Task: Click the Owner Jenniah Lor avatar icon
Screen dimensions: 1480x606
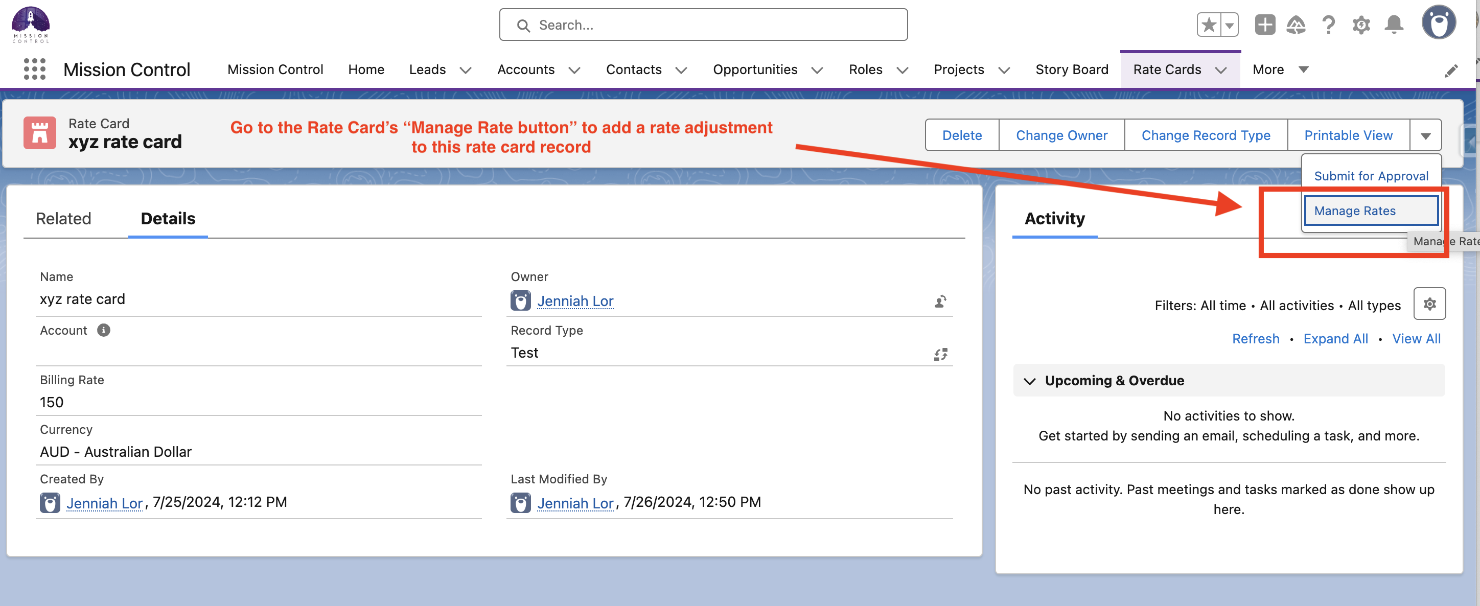Action: (521, 300)
